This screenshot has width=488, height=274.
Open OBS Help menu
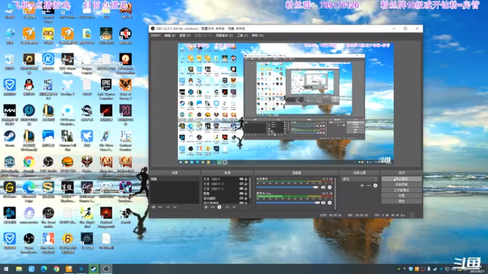257,36
